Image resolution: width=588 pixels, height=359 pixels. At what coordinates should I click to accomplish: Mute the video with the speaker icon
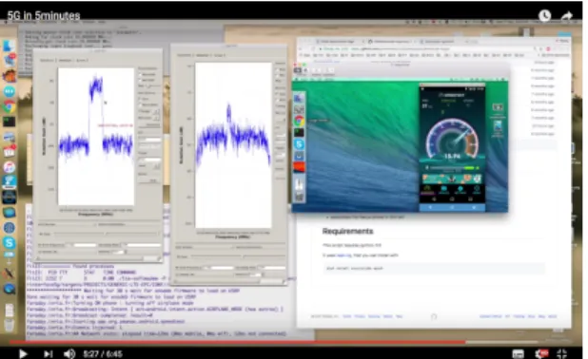click(x=69, y=353)
